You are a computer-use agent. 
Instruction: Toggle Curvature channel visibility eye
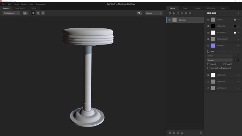click(208, 82)
